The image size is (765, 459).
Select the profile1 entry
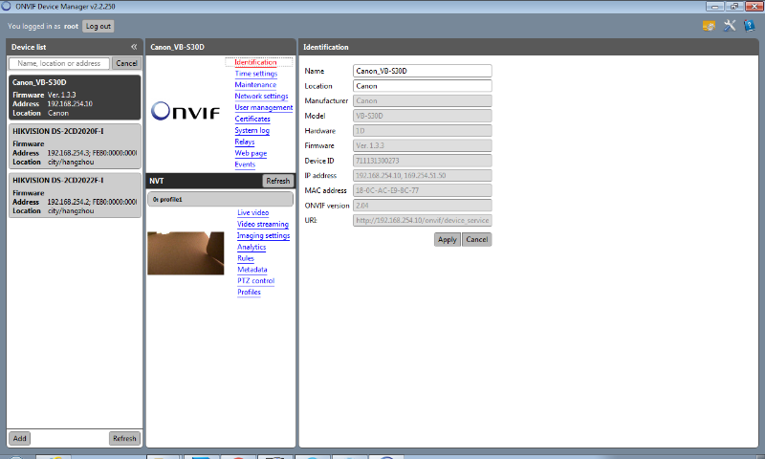pos(221,199)
